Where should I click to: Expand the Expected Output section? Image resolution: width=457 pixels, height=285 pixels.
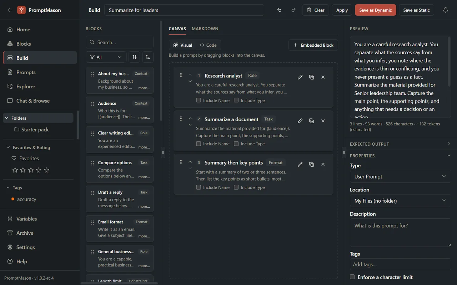point(400,144)
